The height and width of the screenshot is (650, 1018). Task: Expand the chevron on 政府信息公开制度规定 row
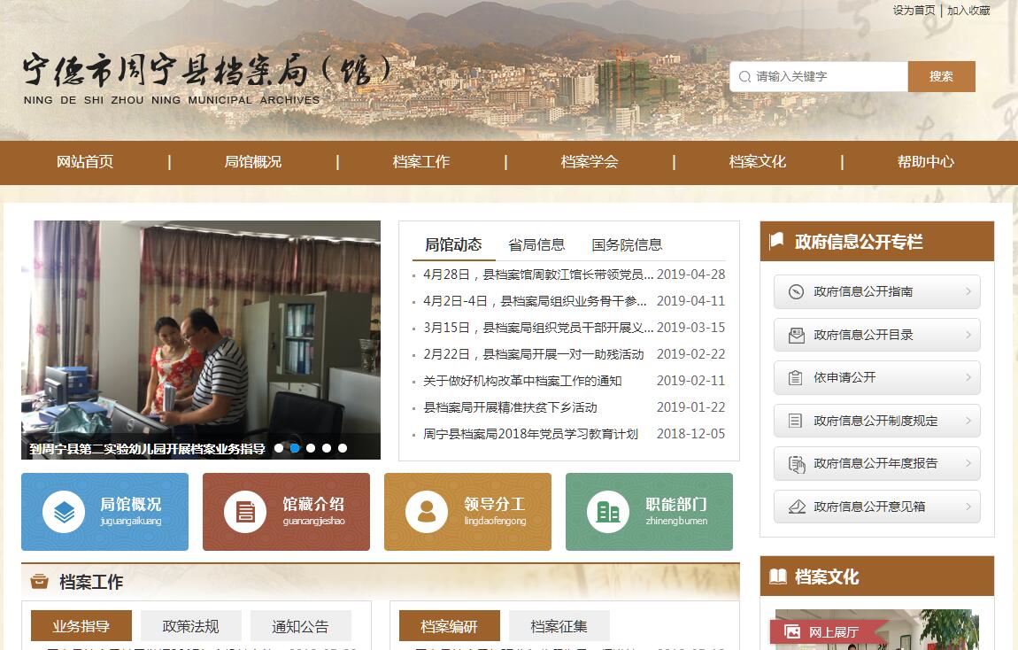(968, 421)
